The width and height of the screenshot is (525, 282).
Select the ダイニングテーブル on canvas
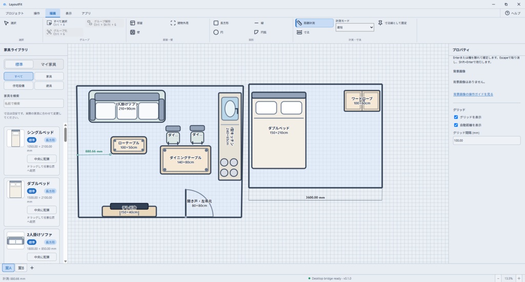pos(186,160)
